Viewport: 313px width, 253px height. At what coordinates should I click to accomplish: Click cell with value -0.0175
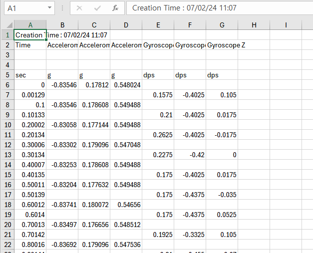(x=222, y=135)
